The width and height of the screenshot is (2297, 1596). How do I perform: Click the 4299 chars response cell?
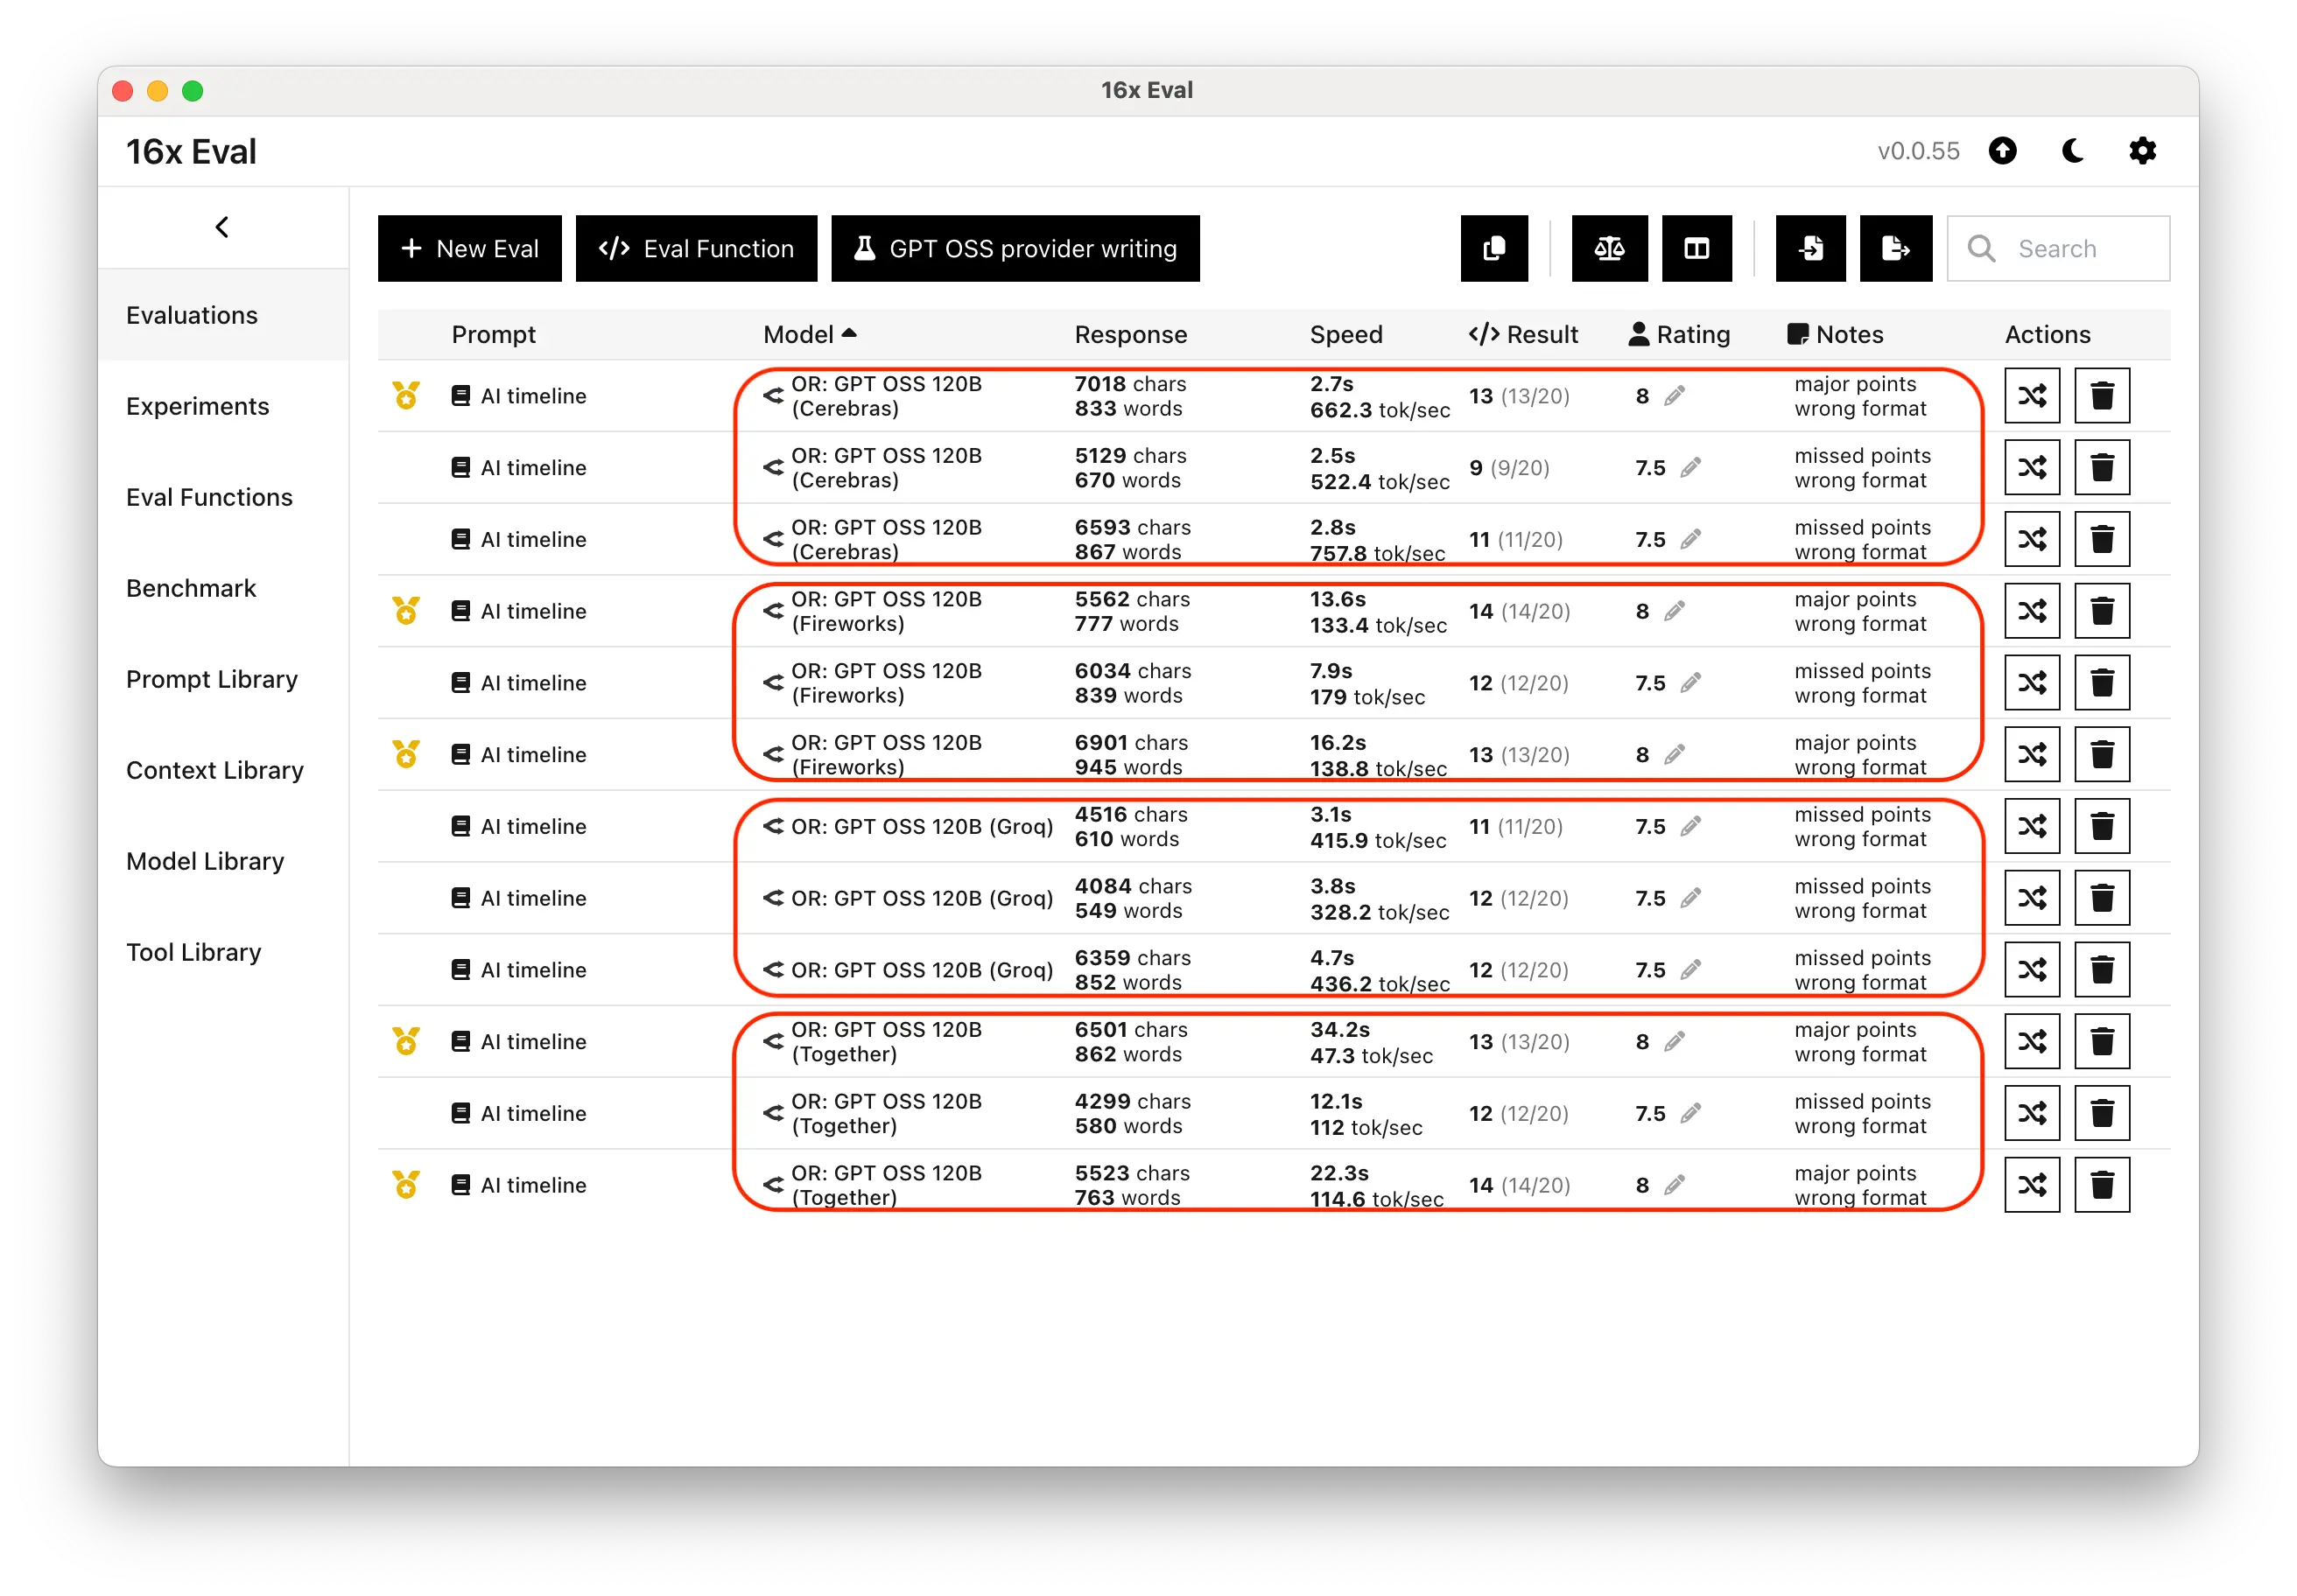point(1133,1114)
